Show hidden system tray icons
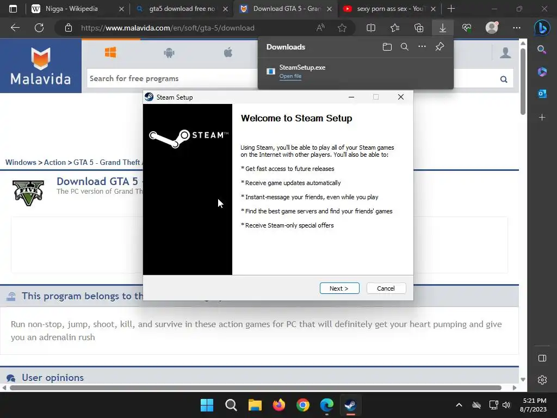 point(459,405)
